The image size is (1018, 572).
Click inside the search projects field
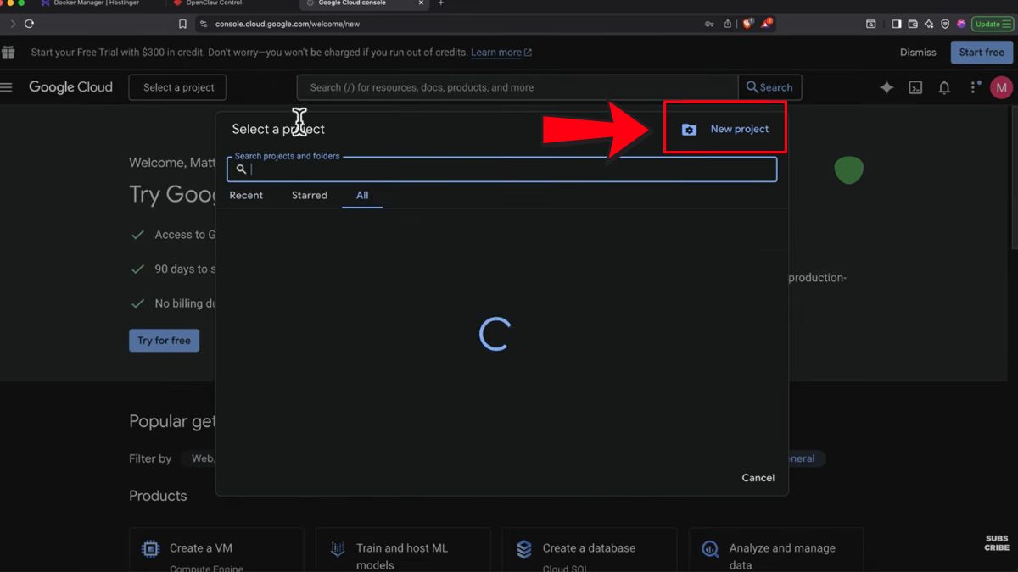click(x=501, y=169)
